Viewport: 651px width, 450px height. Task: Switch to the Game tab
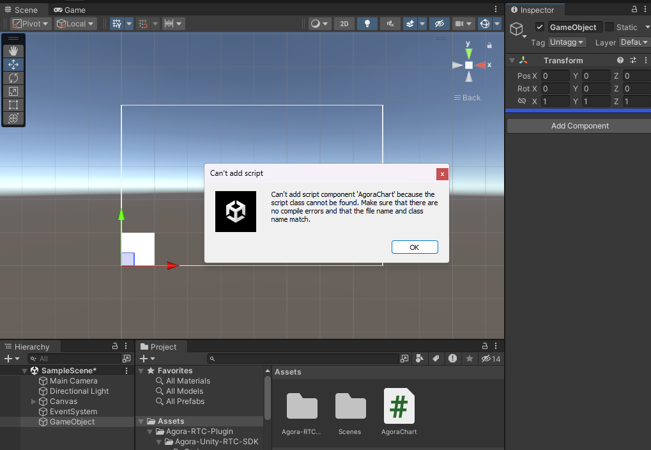[x=70, y=10]
